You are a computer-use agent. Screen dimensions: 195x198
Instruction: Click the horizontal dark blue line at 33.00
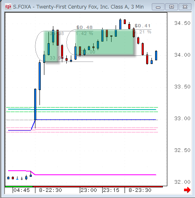click(x=96, y=120)
